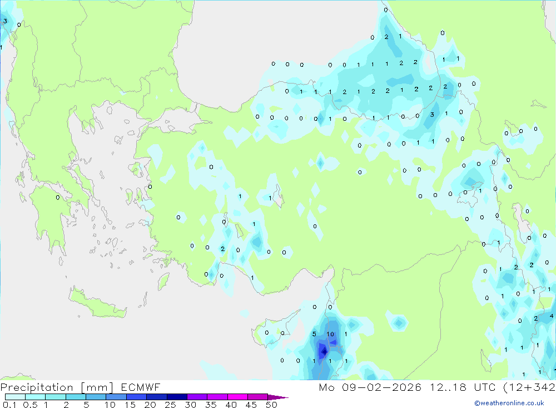Viewport: 556px width, 408px height.
Task: Click the '40' legend scale label
Action: point(231,405)
